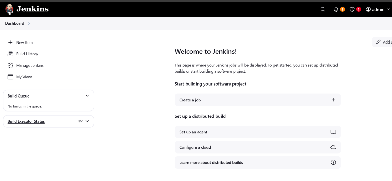Open the Jenkins search icon
Image resolution: width=392 pixels, height=181 pixels.
coord(323,9)
